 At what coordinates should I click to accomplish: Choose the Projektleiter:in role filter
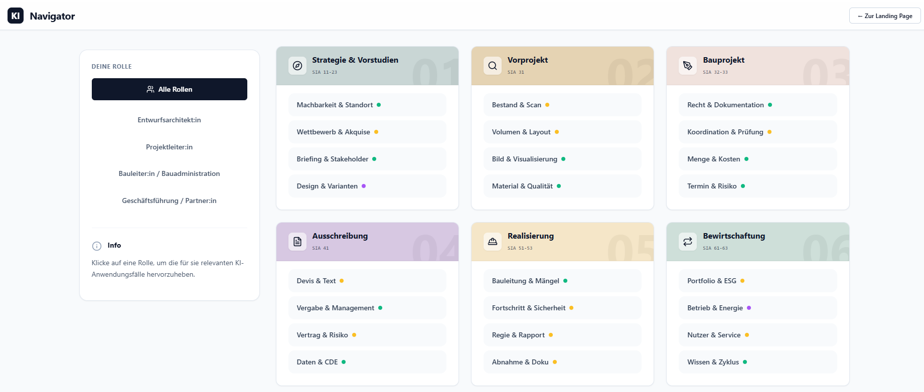click(x=170, y=147)
